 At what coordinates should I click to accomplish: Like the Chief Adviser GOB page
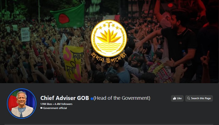tap(177, 98)
